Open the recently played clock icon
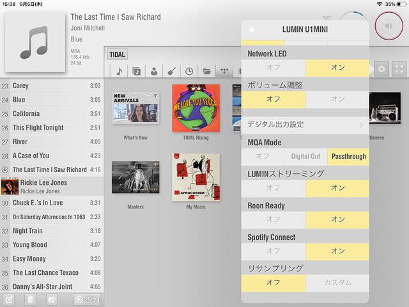The width and height of the screenshot is (409, 307). click(189, 71)
